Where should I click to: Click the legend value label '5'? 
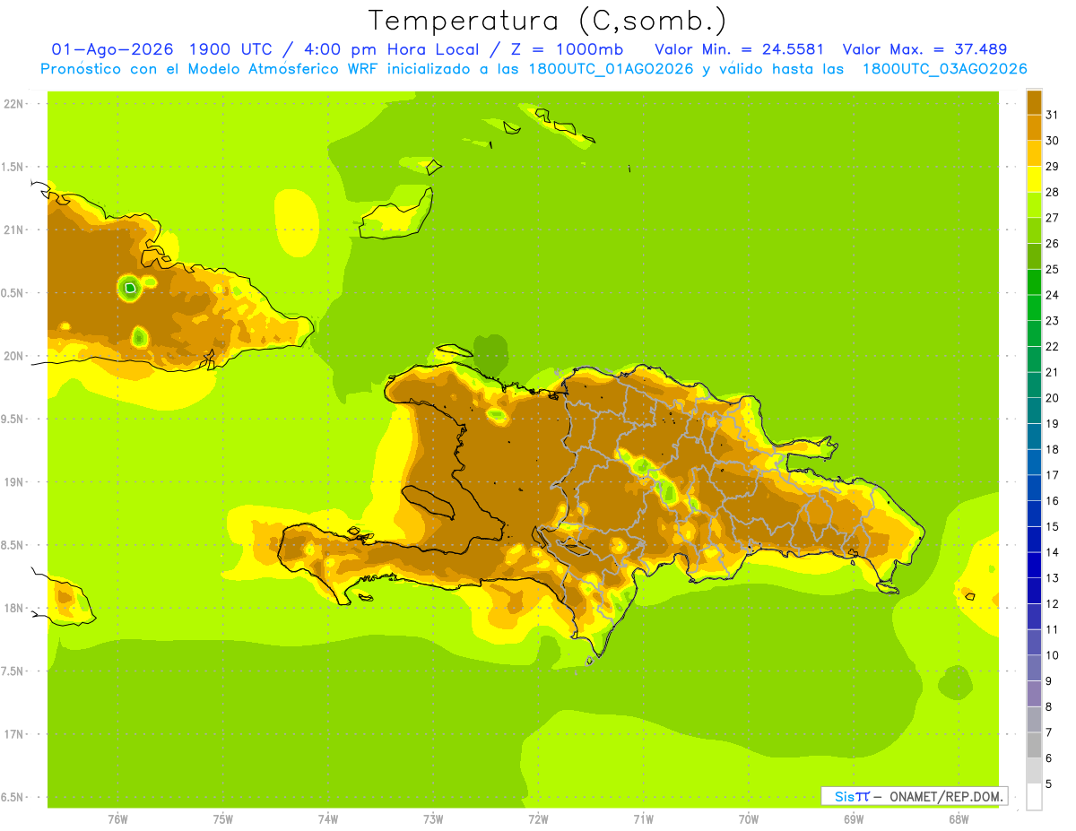tap(1048, 783)
